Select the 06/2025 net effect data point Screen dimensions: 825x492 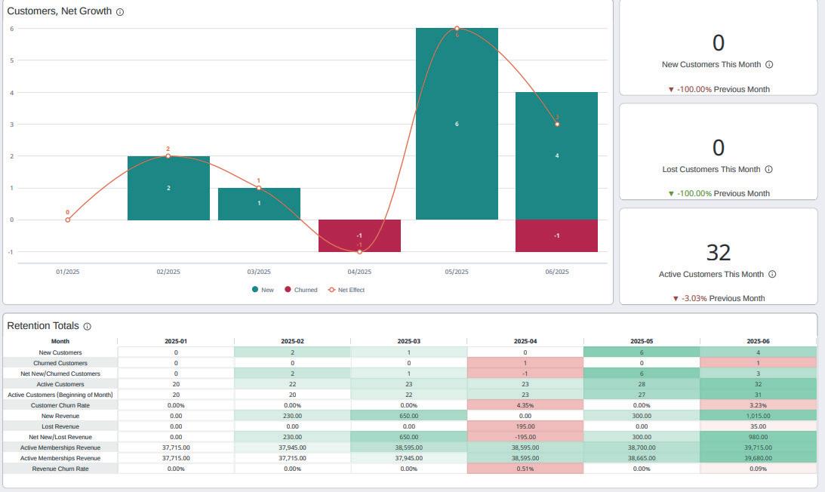tap(556, 125)
